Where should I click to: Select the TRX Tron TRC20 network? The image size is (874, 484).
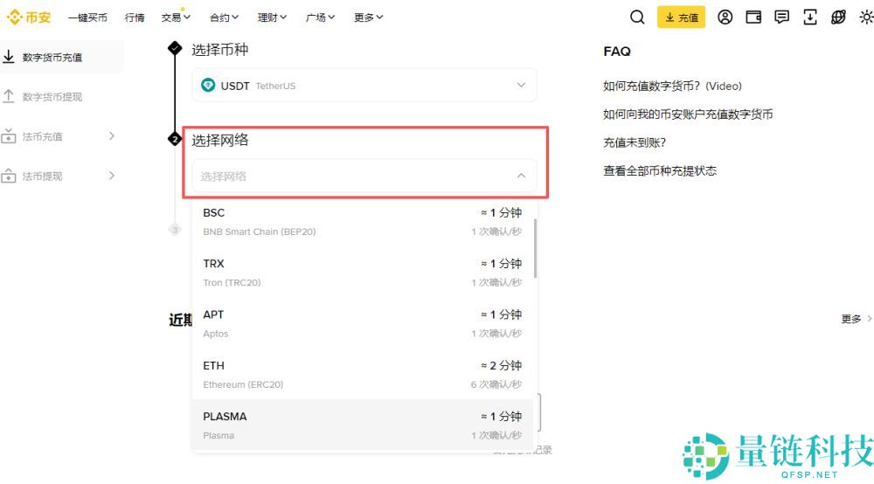click(x=363, y=273)
